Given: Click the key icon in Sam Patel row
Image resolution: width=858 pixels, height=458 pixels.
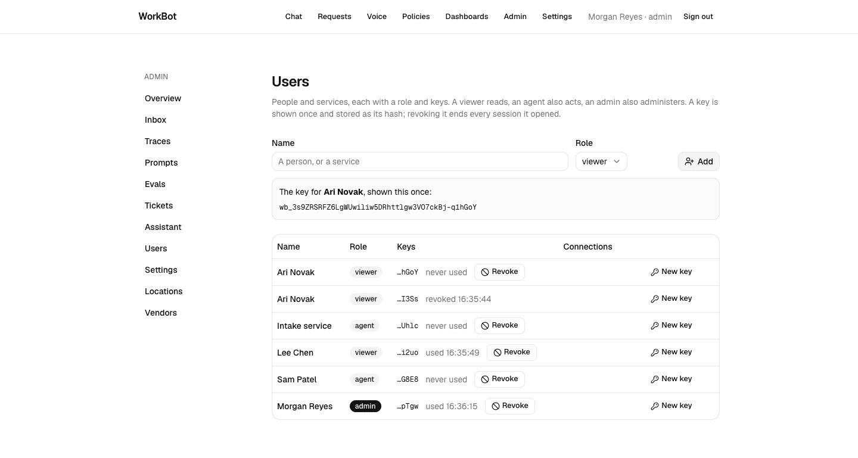Looking at the screenshot, I should click(x=655, y=379).
